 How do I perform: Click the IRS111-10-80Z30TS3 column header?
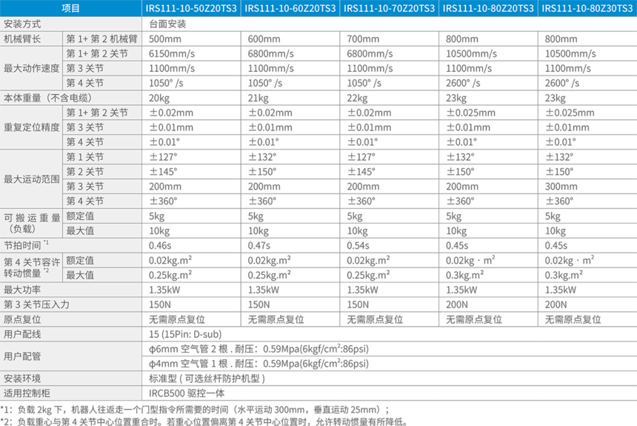click(587, 8)
